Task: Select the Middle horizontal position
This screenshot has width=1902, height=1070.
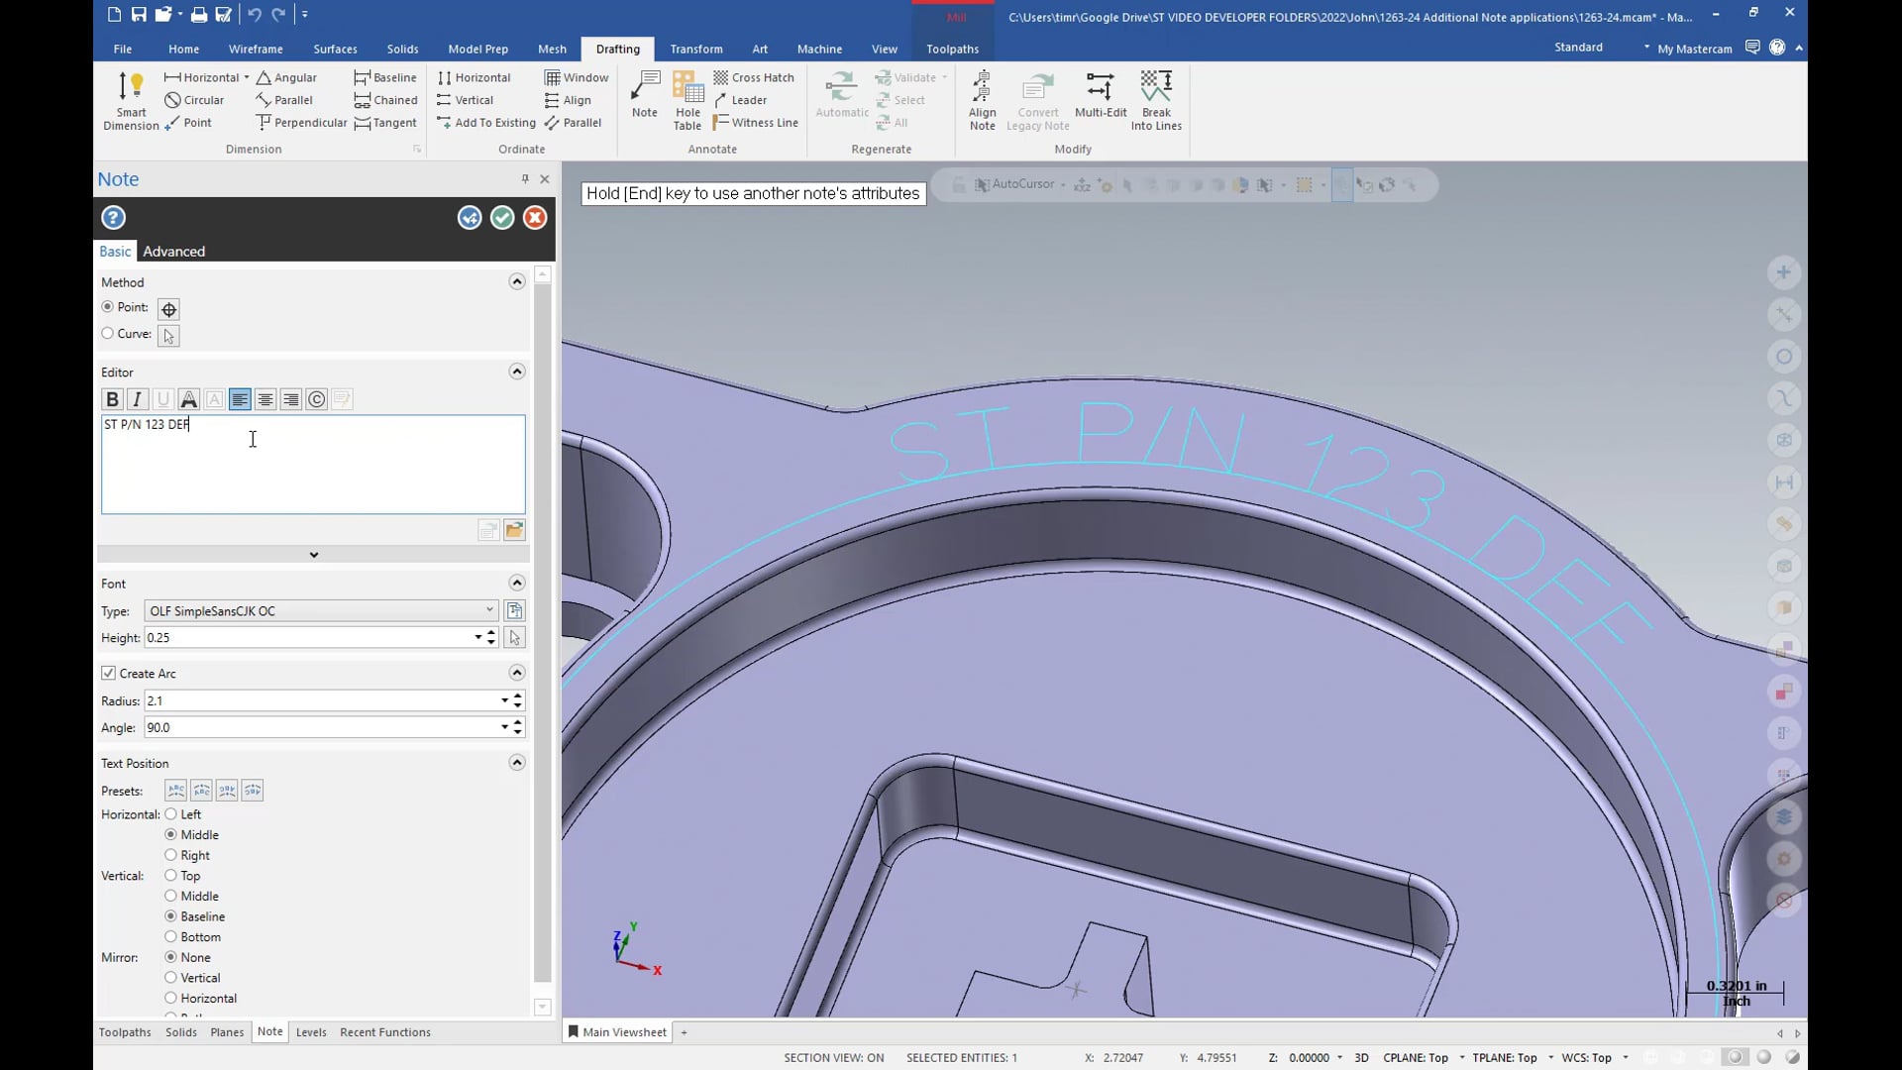Action: tap(169, 833)
